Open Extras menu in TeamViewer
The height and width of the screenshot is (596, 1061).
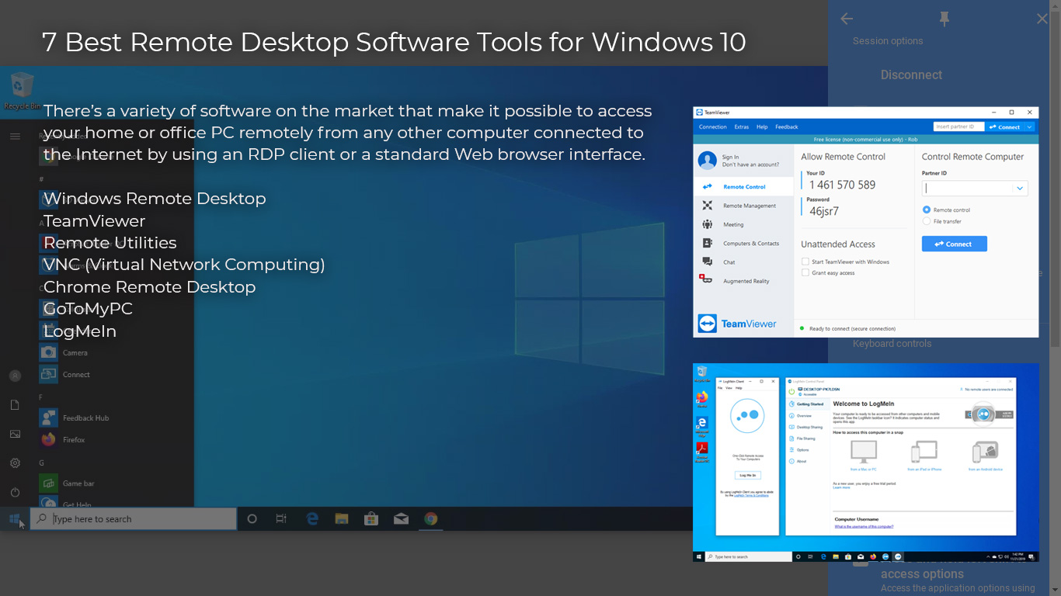pos(742,126)
